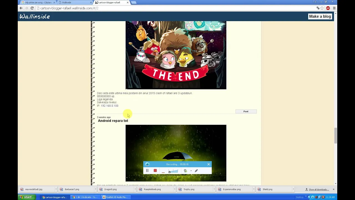
Task: Open the Angry Birds The End image
Action: click(x=176, y=55)
